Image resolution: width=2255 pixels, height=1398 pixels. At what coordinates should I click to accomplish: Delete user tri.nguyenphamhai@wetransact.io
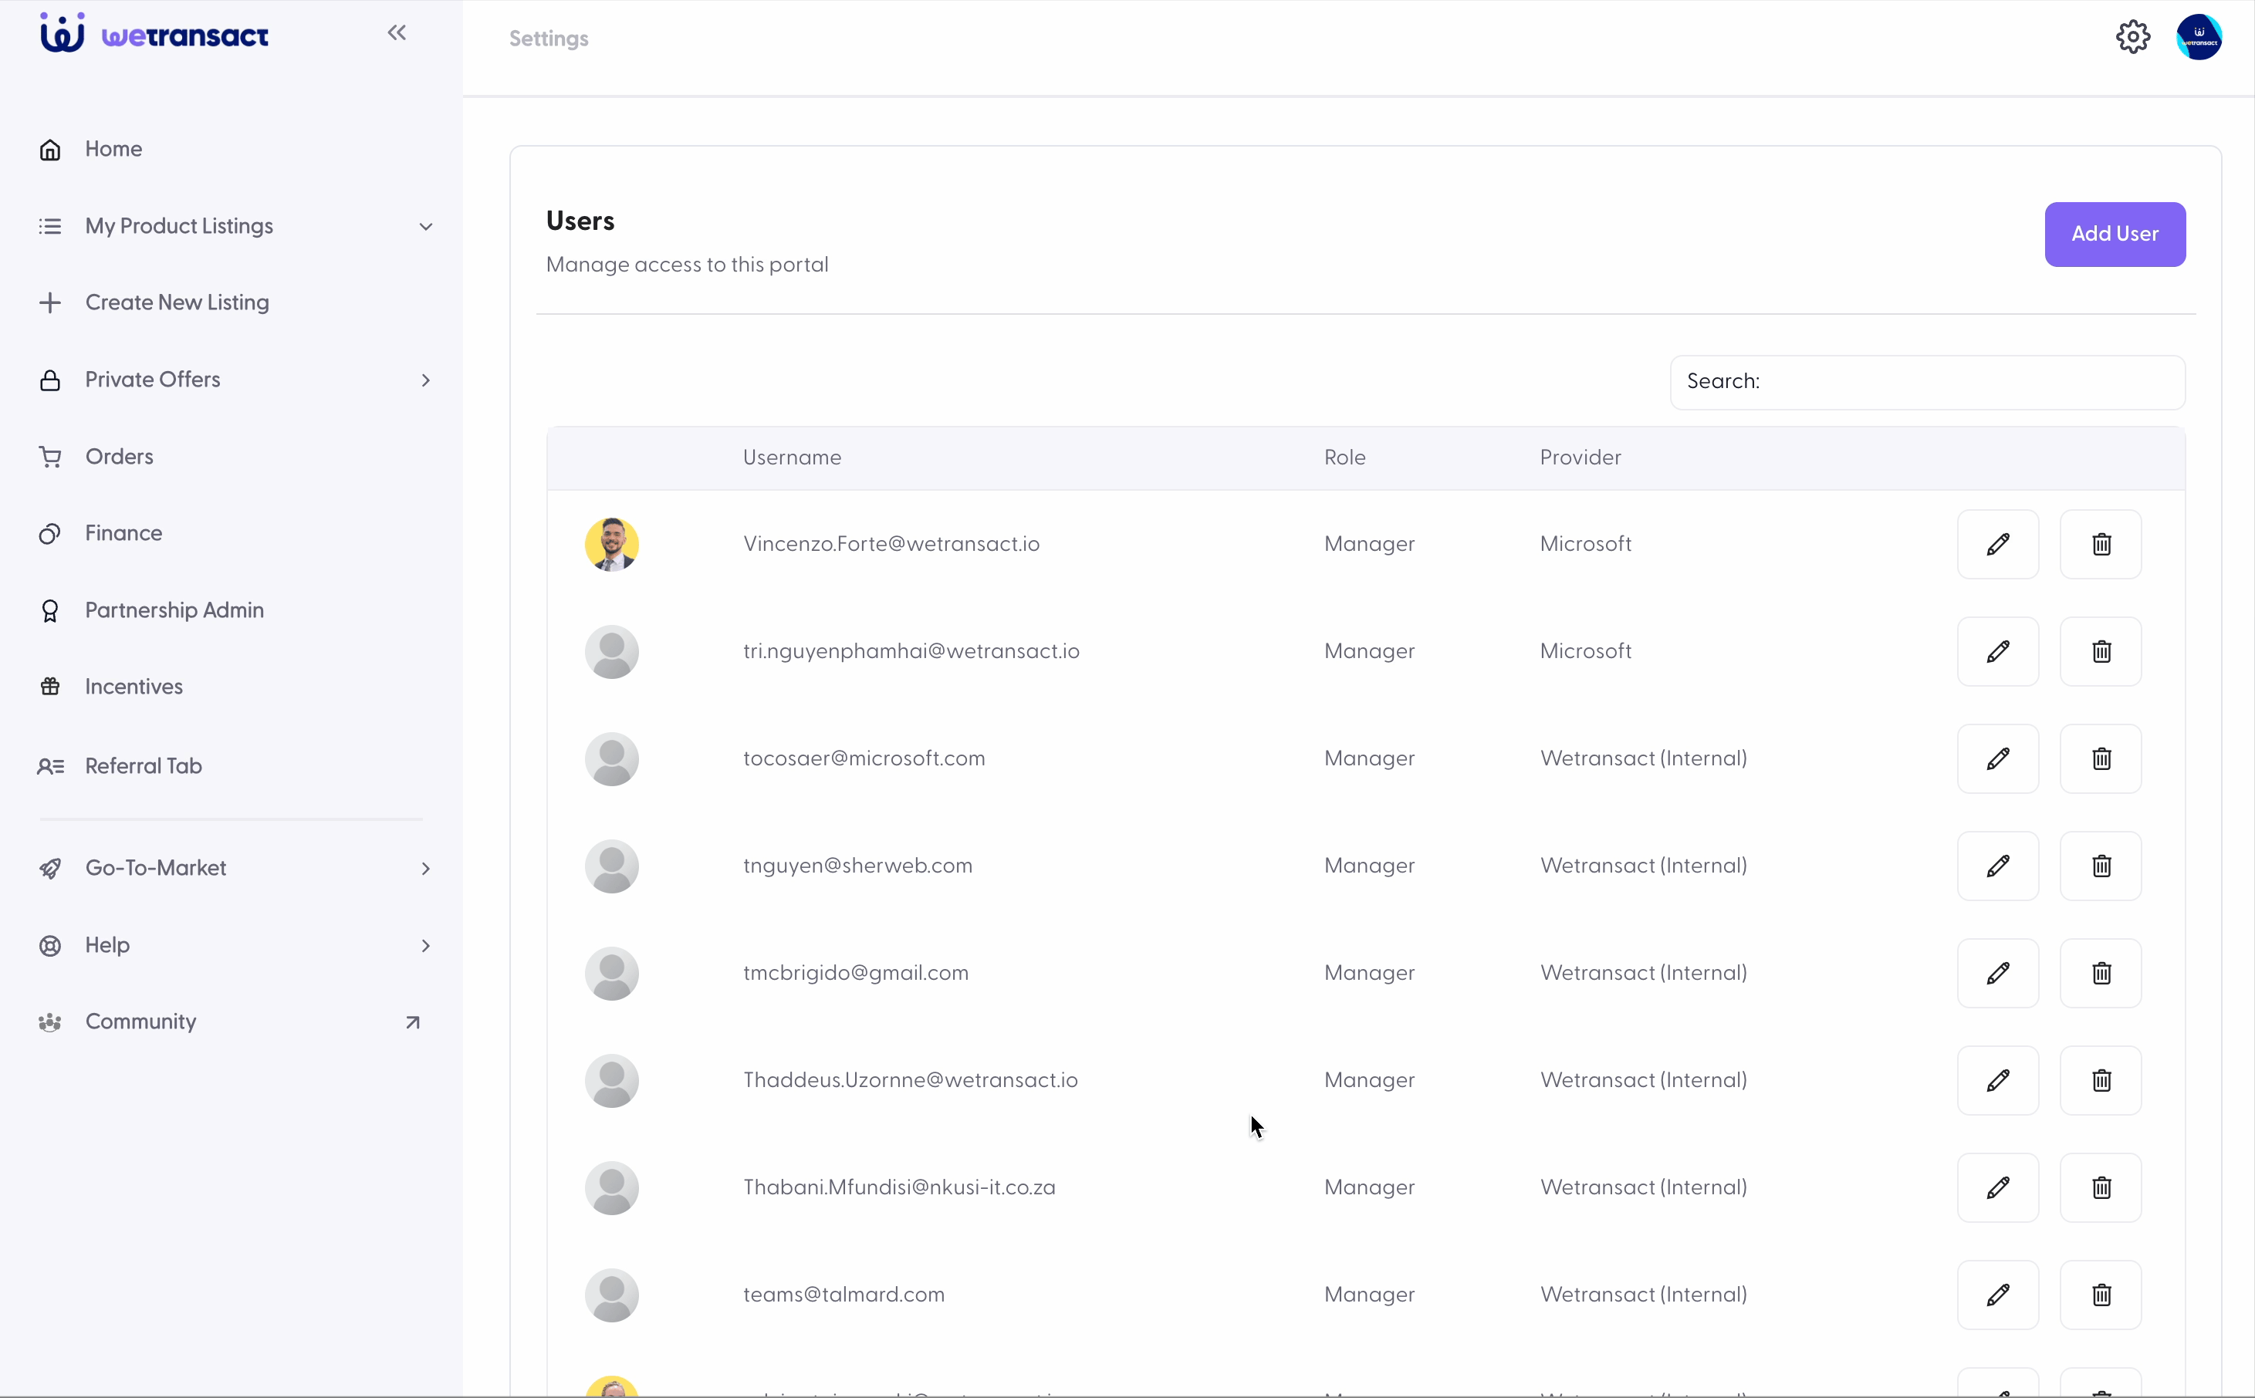2101,651
